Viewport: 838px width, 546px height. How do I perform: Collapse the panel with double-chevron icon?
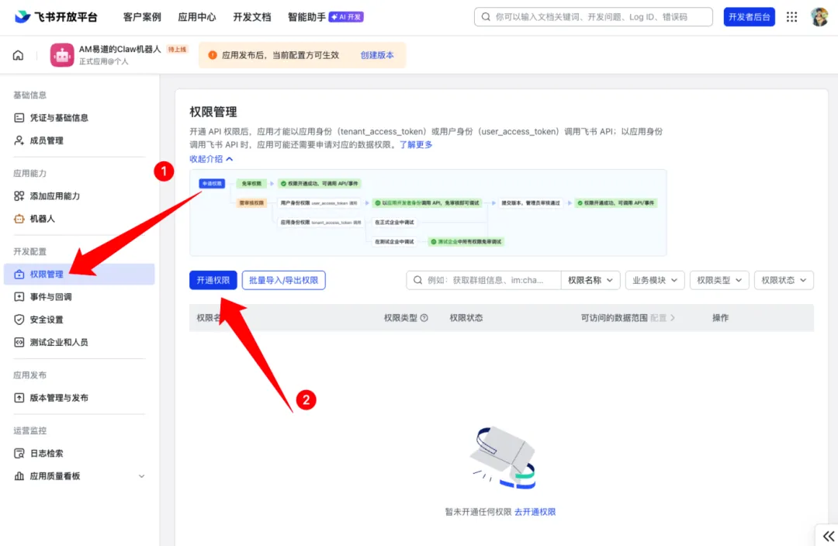point(826,535)
